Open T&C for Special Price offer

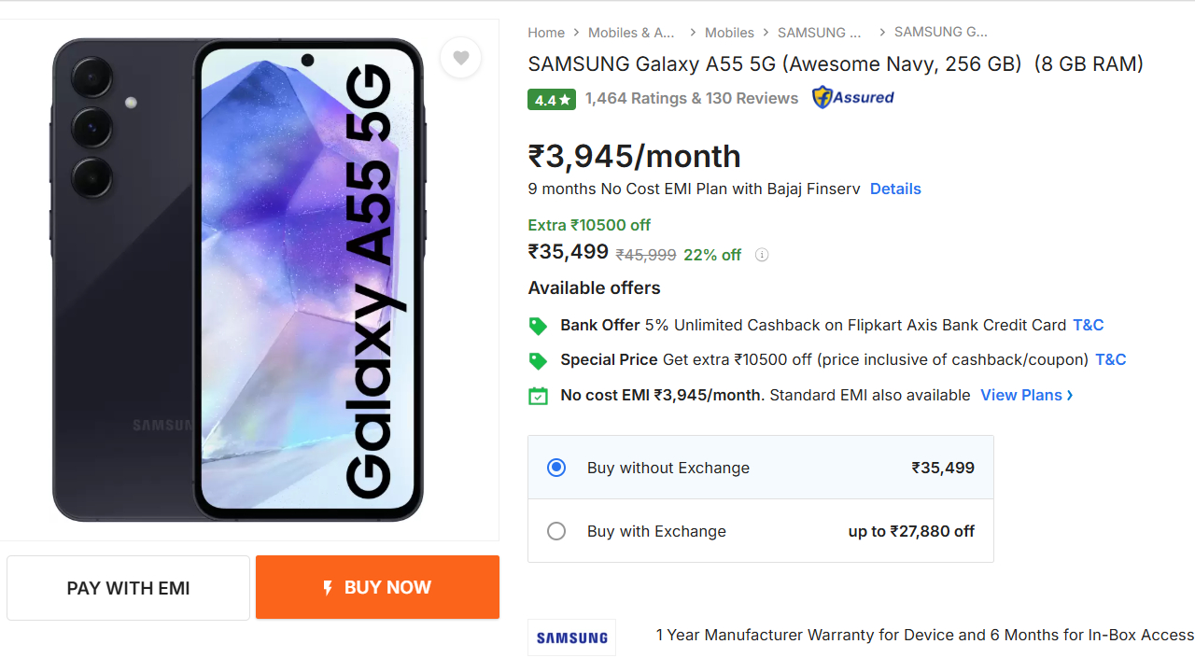pos(1110,359)
